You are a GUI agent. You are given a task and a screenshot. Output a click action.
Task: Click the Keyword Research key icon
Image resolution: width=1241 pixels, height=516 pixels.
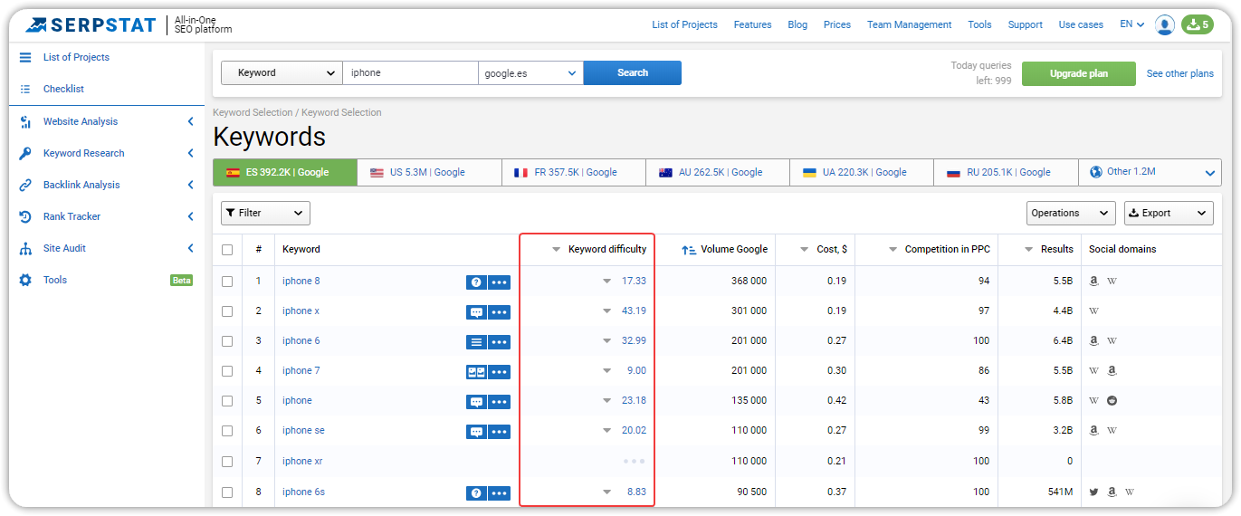tap(25, 153)
